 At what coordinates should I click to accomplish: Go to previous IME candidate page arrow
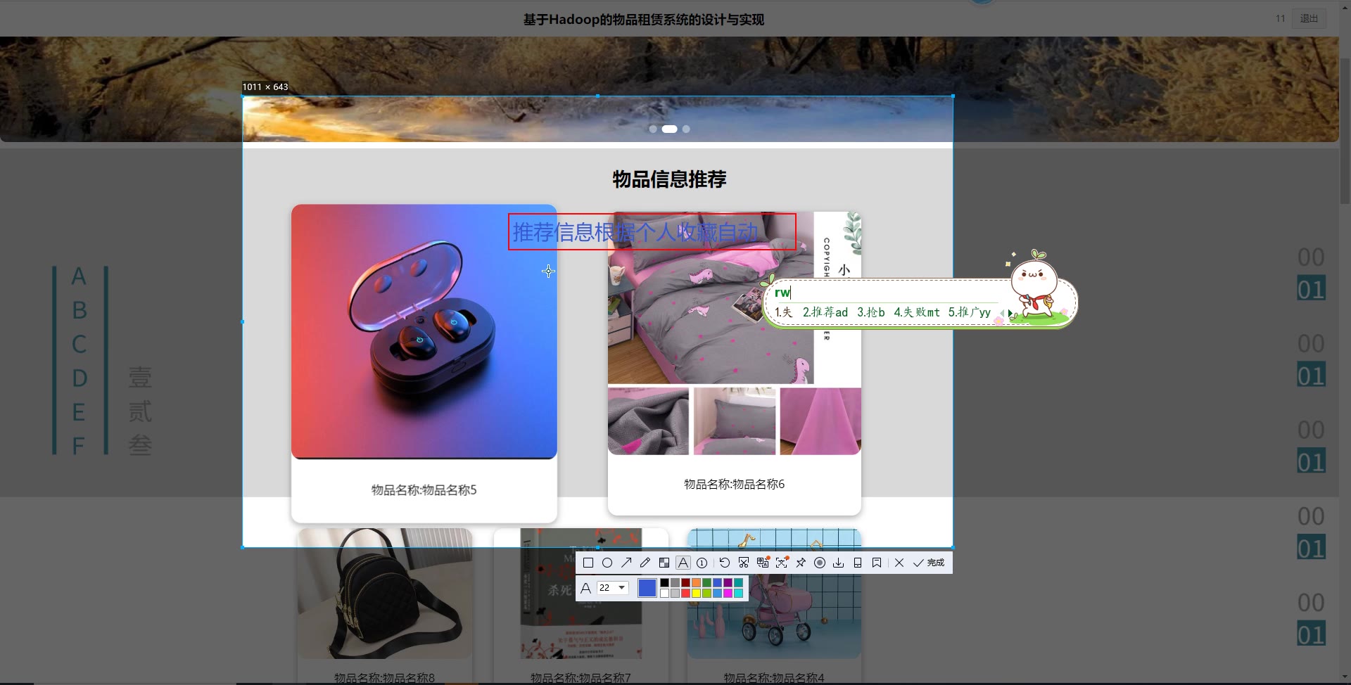point(1002,313)
